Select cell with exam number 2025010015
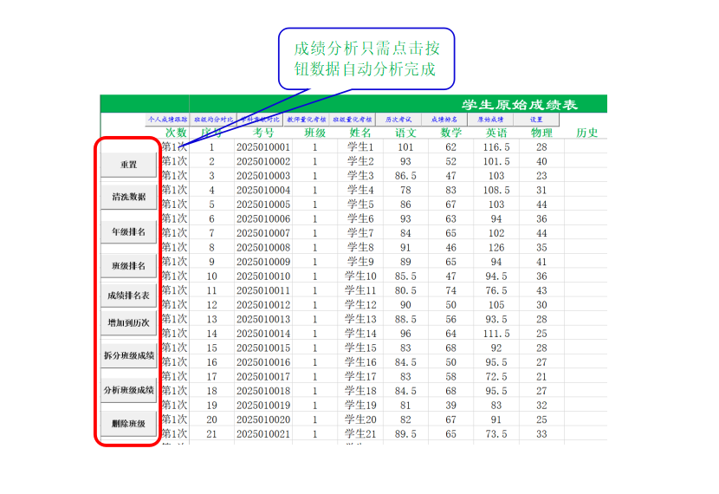Screen dimensions: 719x494 tap(263, 348)
